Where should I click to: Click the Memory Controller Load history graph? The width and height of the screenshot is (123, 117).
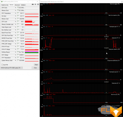[32, 24]
